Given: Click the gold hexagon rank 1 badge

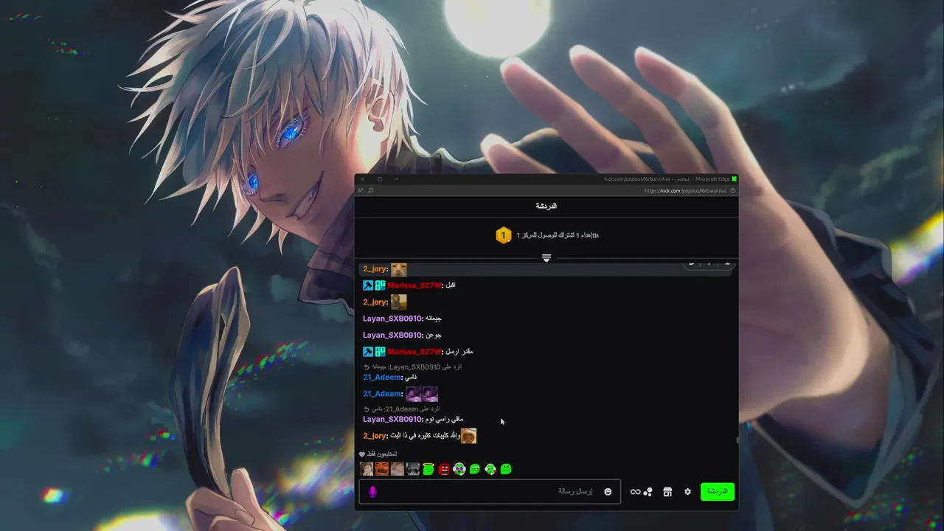Looking at the screenshot, I should click(x=503, y=235).
